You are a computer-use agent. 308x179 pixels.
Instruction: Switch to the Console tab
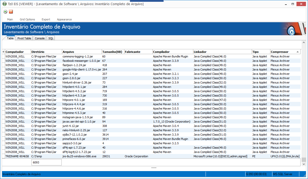pyautogui.click(x=40, y=38)
